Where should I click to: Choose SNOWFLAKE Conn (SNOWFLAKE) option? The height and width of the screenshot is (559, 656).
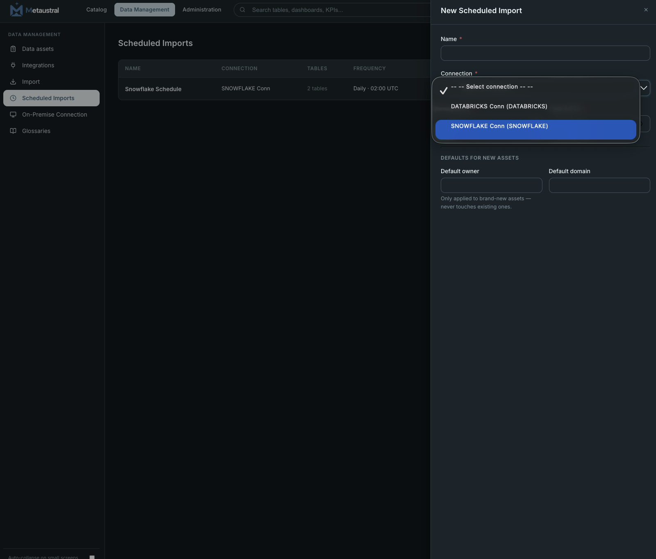click(x=535, y=130)
